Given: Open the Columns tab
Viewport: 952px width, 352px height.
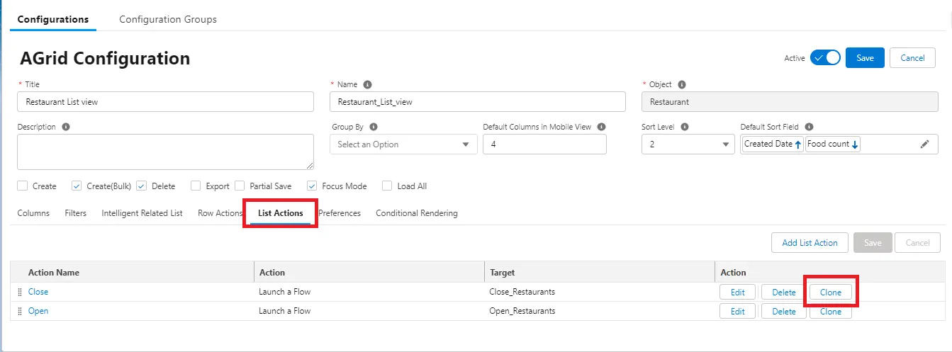Looking at the screenshot, I should click(x=33, y=213).
